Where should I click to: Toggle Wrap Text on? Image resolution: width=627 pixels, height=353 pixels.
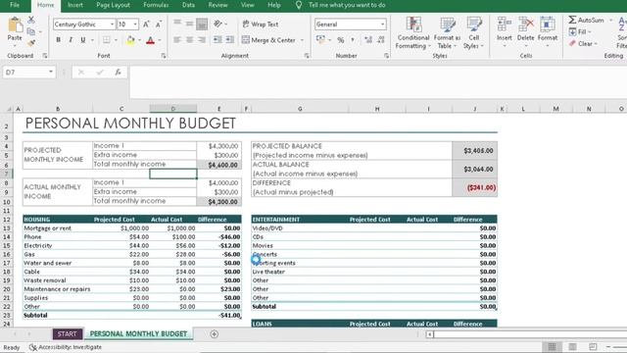click(261, 24)
